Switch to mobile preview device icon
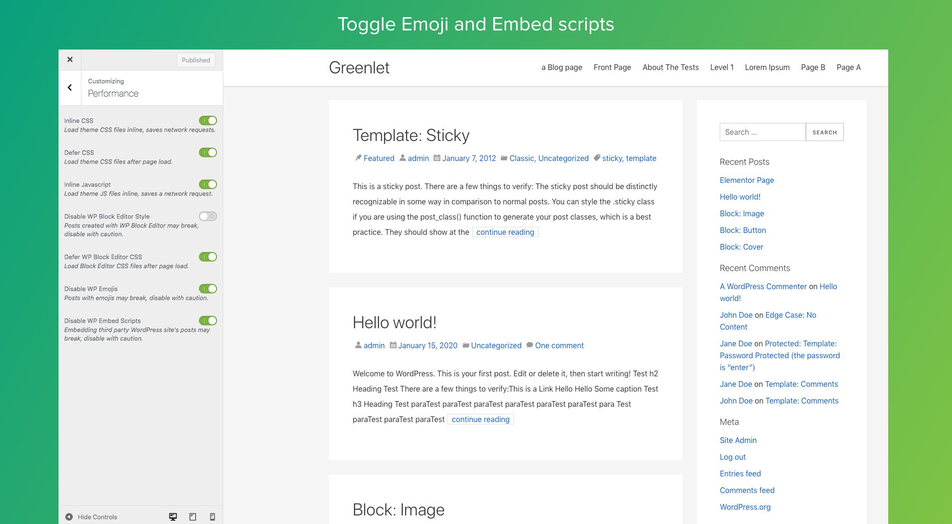Image resolution: width=952 pixels, height=524 pixels. pyautogui.click(x=213, y=517)
